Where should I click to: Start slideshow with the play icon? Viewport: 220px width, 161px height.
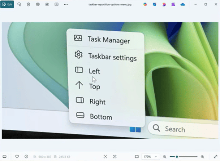pos(56,4)
